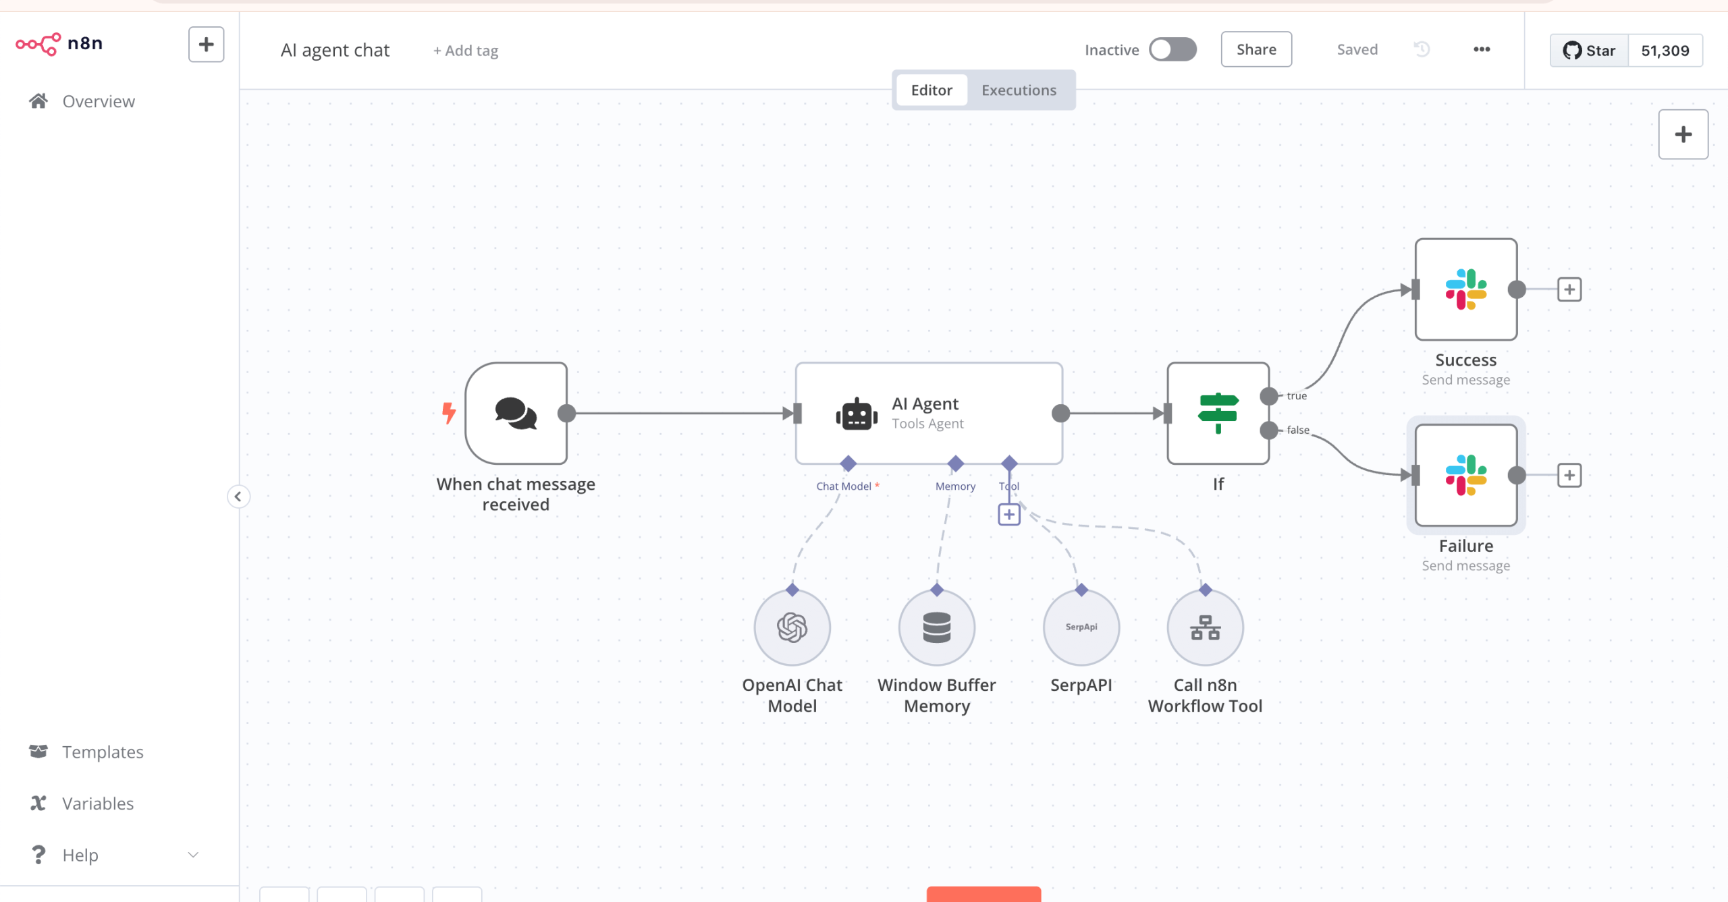Open the three-dot workflow options menu
The width and height of the screenshot is (1728, 902).
1482,49
